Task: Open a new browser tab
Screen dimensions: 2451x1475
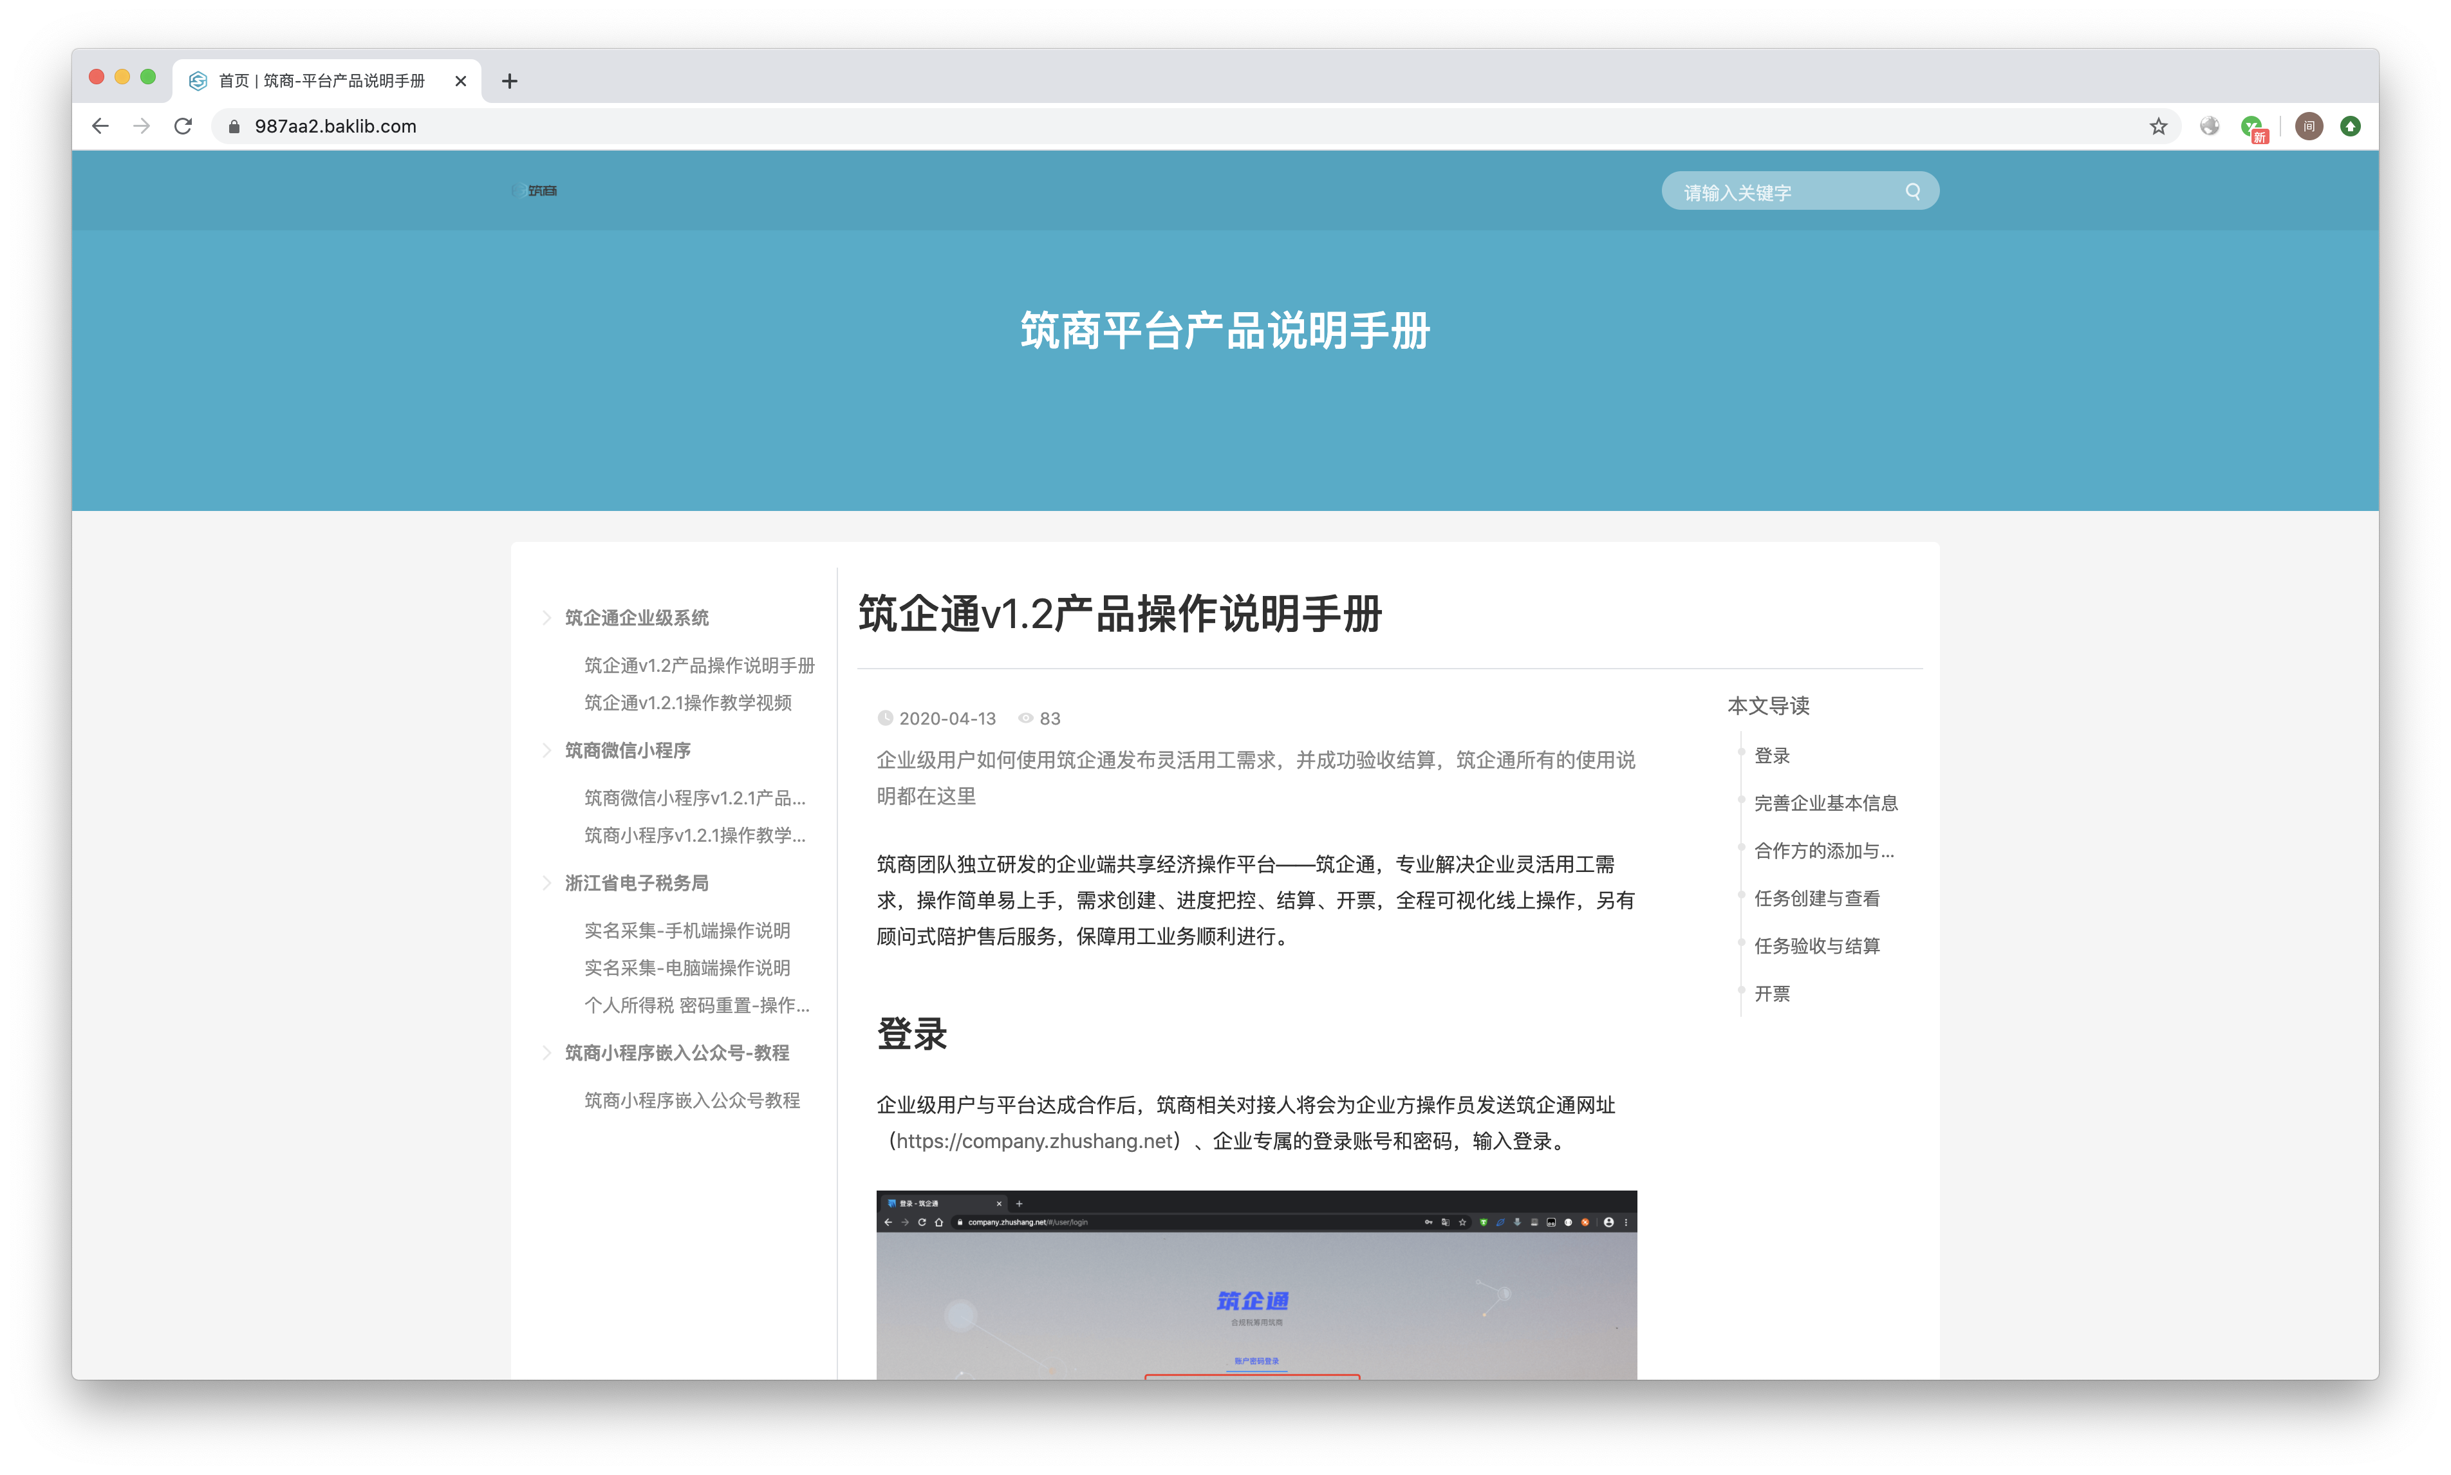Action: click(x=510, y=82)
